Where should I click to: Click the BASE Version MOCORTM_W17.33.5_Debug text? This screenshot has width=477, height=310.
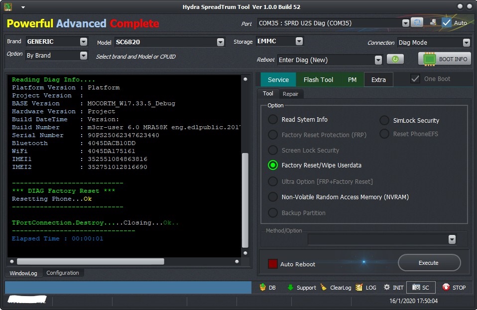[x=131, y=103]
